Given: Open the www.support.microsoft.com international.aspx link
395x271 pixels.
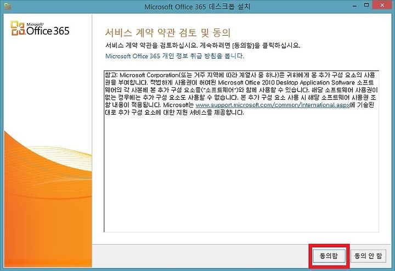Looking at the screenshot, I should click(x=273, y=105).
